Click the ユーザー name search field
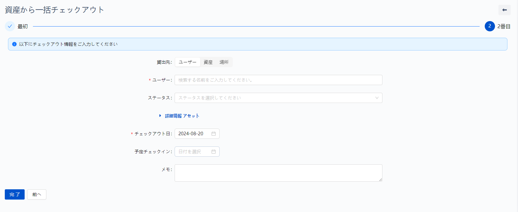This screenshot has width=518, height=212. click(278, 80)
